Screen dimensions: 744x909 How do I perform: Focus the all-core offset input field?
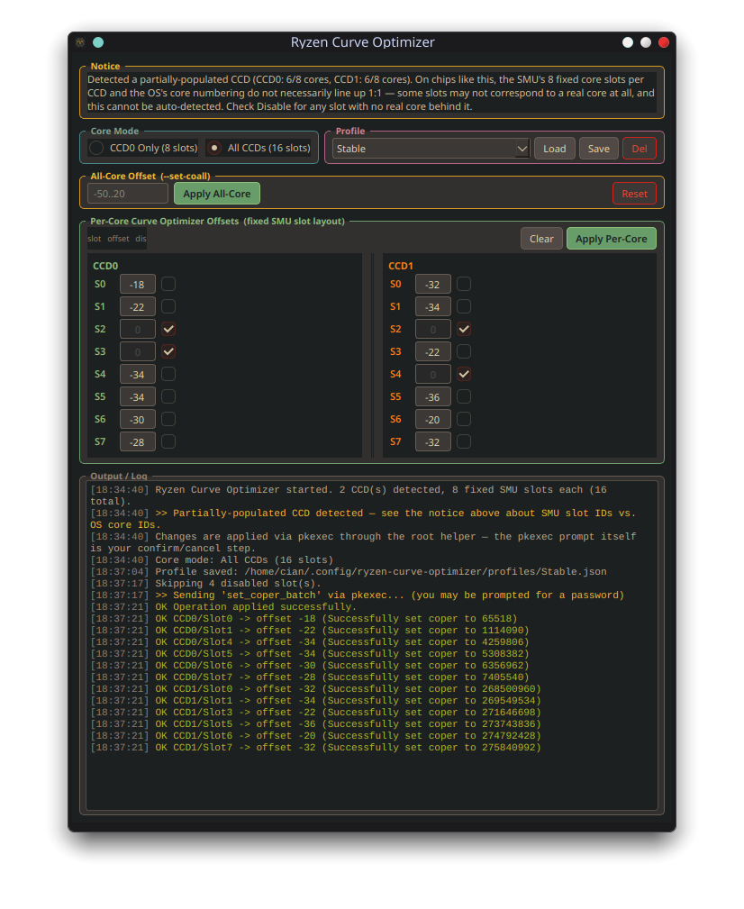tap(128, 194)
